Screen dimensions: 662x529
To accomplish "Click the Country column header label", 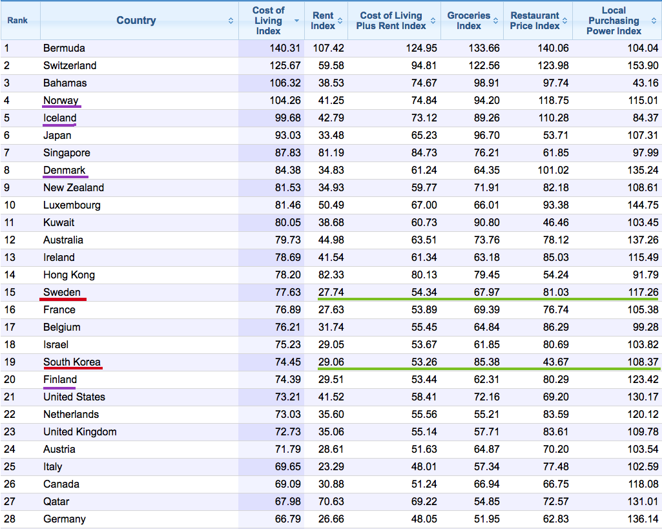I will click(x=136, y=20).
